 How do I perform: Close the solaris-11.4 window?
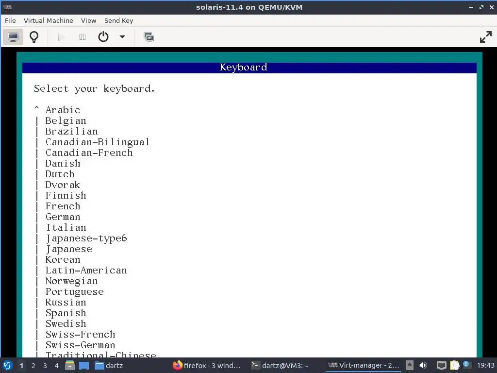tap(492, 7)
